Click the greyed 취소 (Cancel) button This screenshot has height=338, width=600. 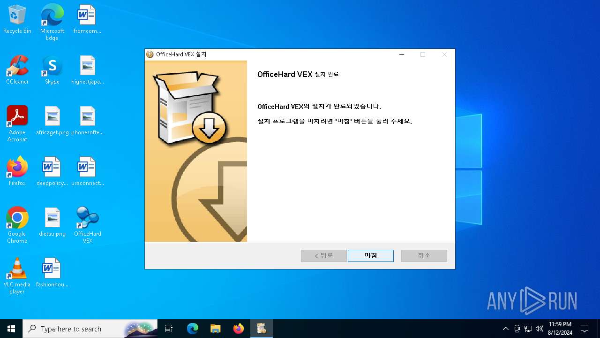tap(424, 255)
